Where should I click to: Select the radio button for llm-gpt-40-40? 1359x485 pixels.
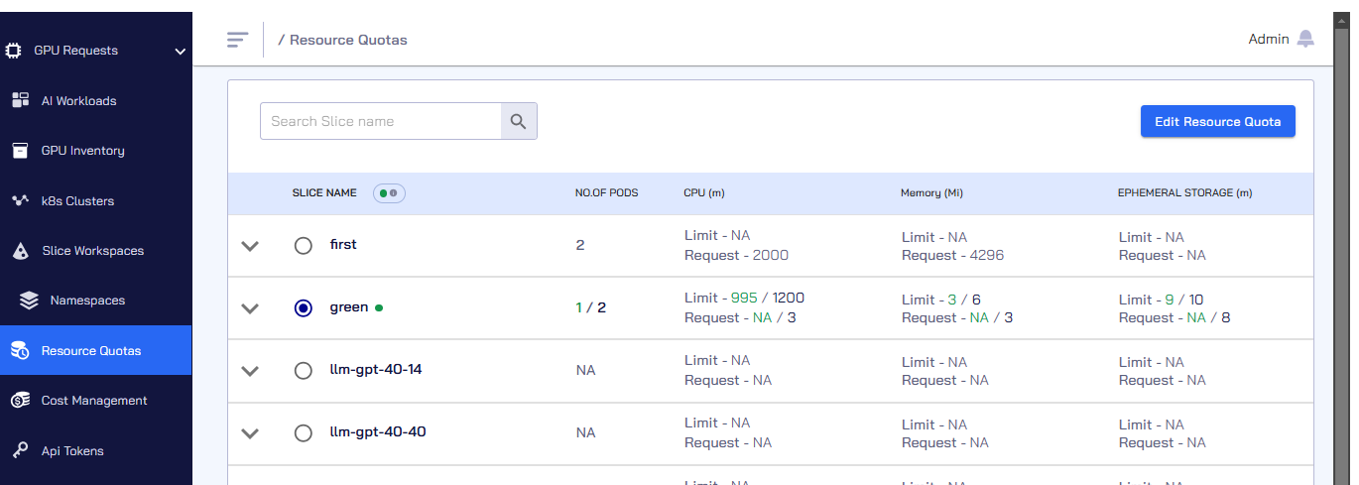pyautogui.click(x=304, y=433)
